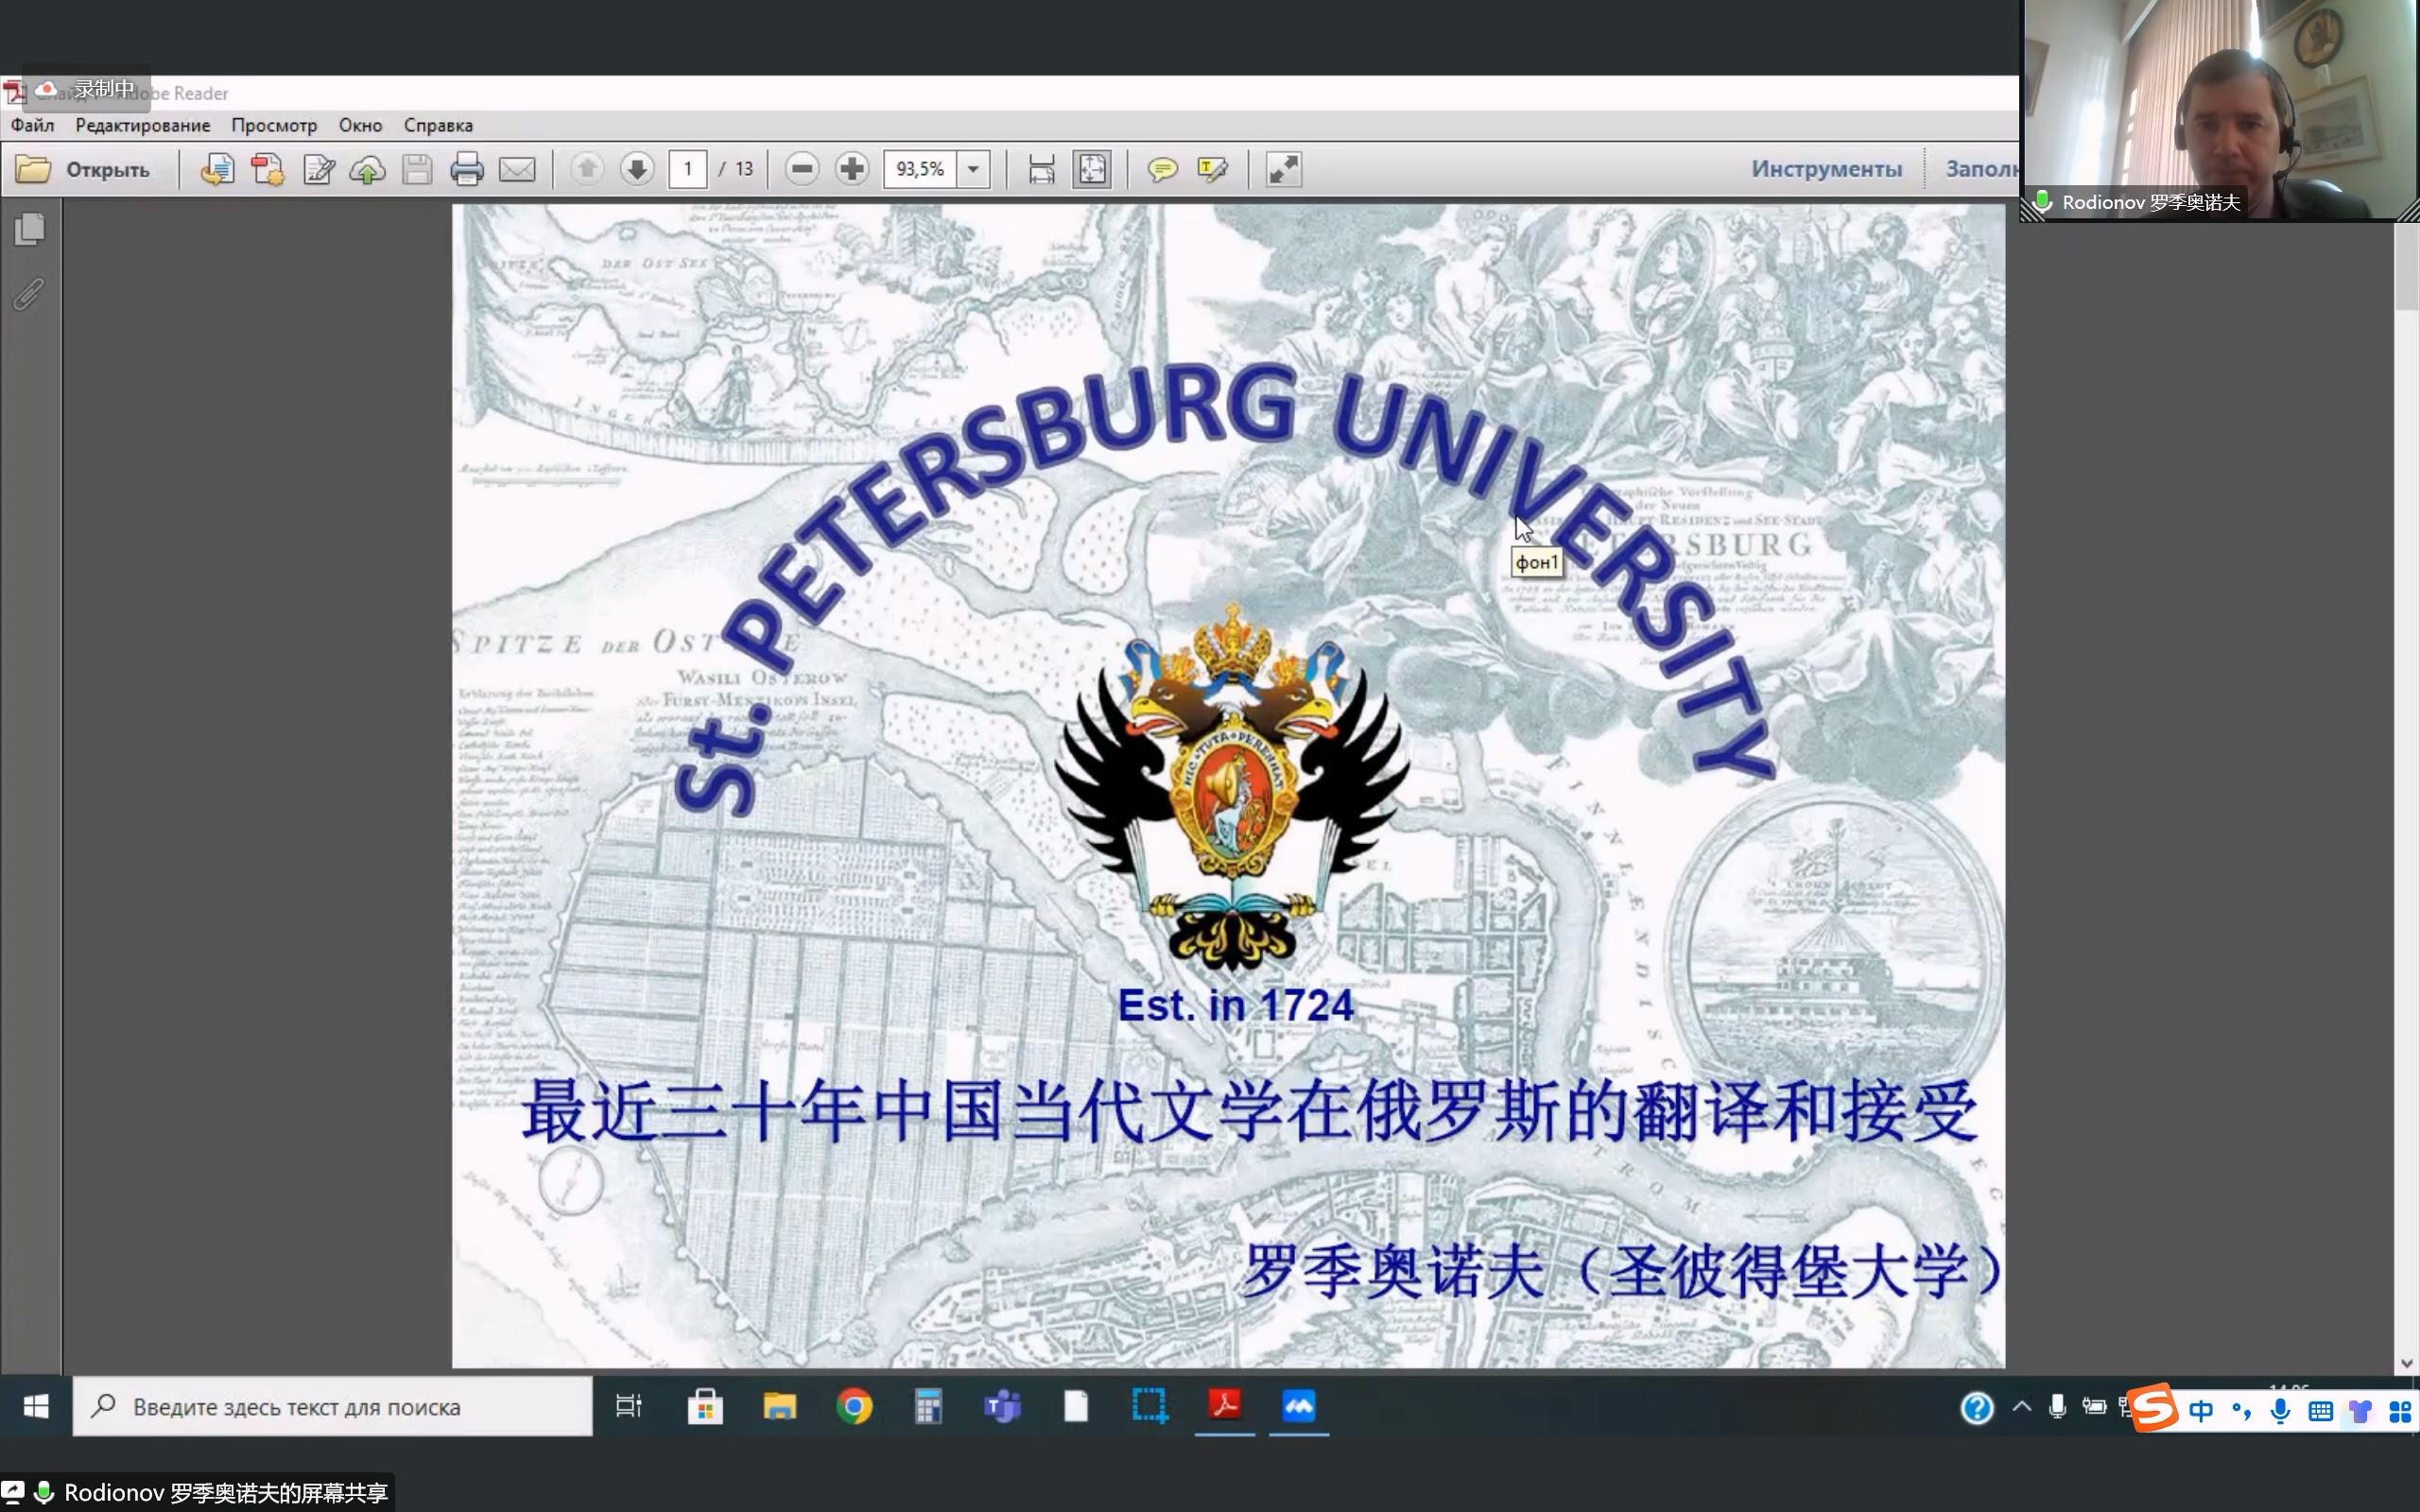
Task: Open Google Chrome from taskbar
Action: point(854,1407)
